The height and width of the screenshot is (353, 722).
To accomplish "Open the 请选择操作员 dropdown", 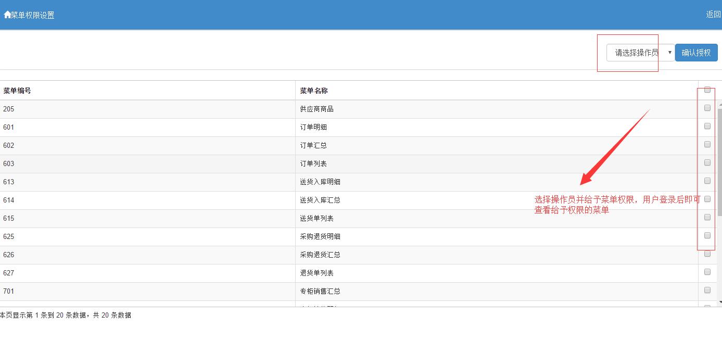I will [x=640, y=53].
